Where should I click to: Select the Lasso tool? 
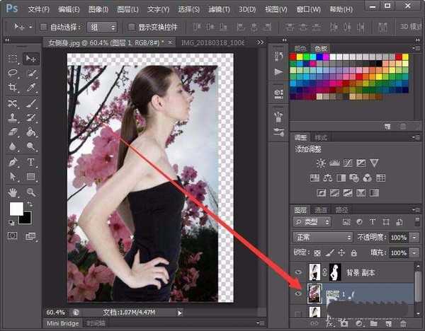(13, 73)
